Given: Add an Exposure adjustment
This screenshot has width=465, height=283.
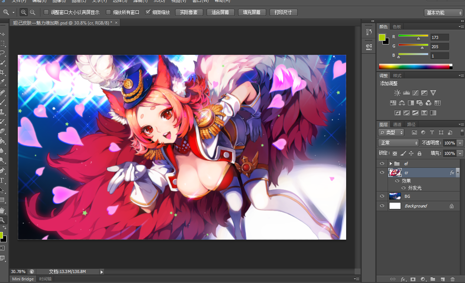Looking at the screenshot, I should 424,93.
